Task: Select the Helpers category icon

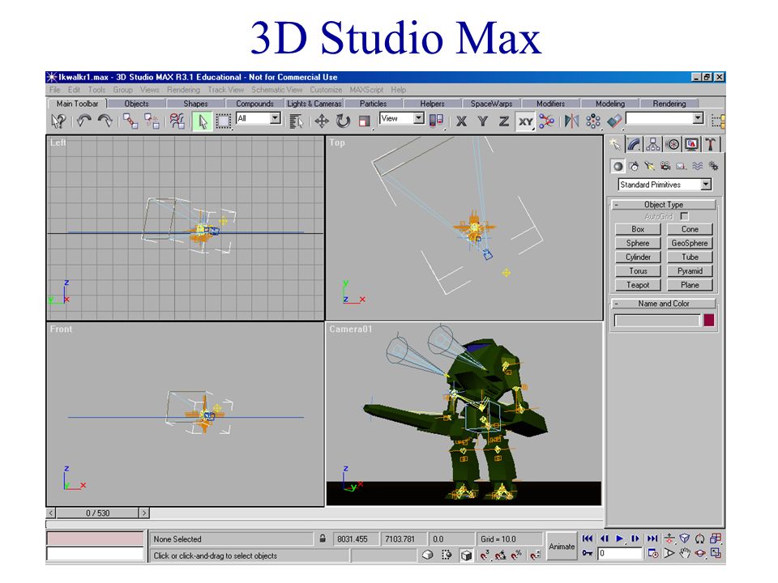Action: point(682,166)
